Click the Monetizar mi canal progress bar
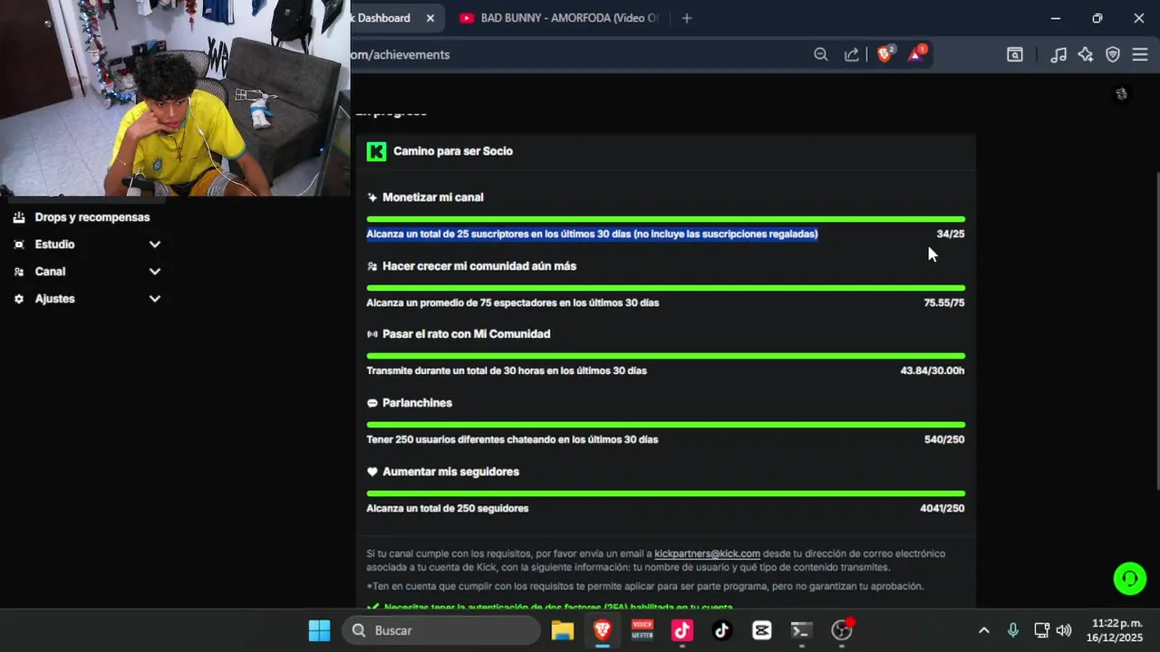The height and width of the screenshot is (652, 1160). 665,219
